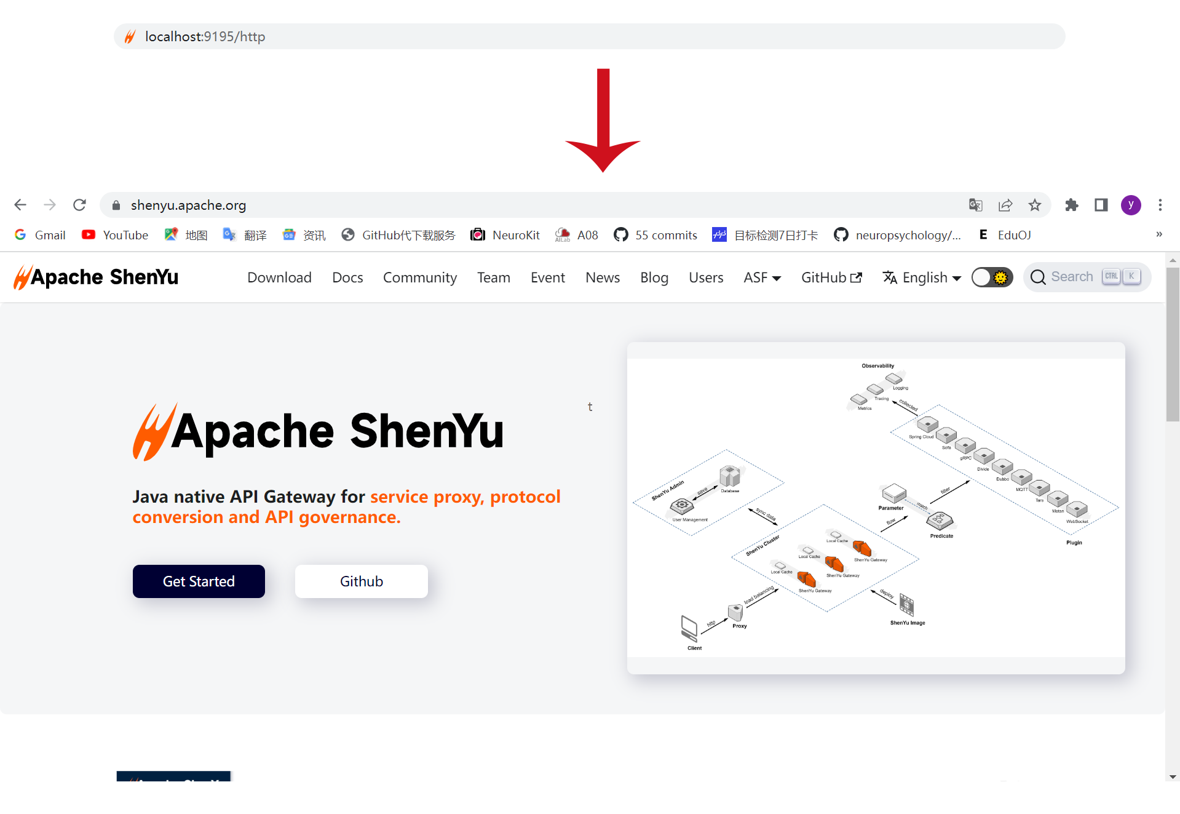The width and height of the screenshot is (1180, 814).
Task: Open the browser extensions puzzle icon
Action: tap(1072, 205)
